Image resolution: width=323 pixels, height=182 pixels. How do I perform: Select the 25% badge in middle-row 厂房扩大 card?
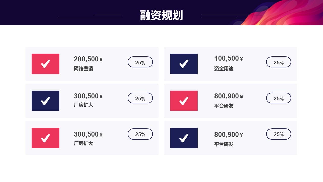click(140, 98)
